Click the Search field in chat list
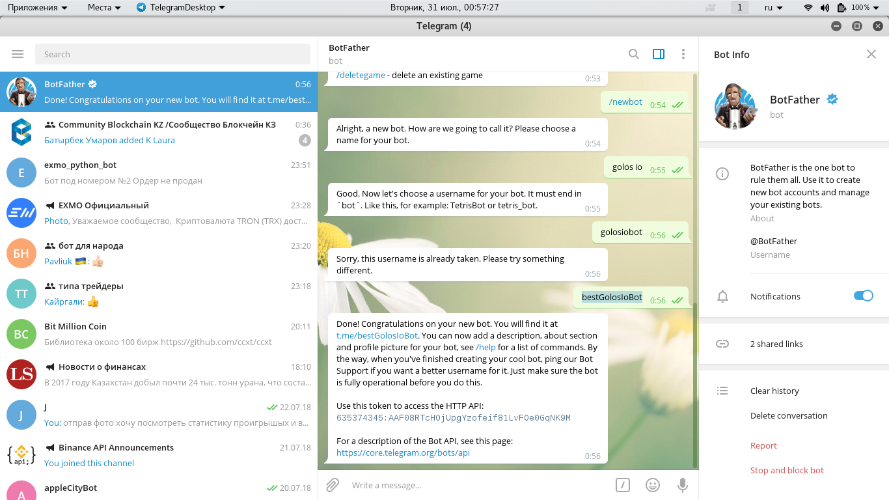Image resolution: width=889 pixels, height=500 pixels. 172,54
